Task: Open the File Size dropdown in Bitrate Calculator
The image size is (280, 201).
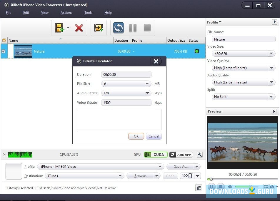Action: pyautogui.click(x=147, y=84)
